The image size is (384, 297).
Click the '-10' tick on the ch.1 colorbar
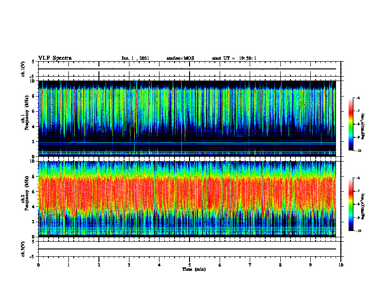tap(359, 151)
